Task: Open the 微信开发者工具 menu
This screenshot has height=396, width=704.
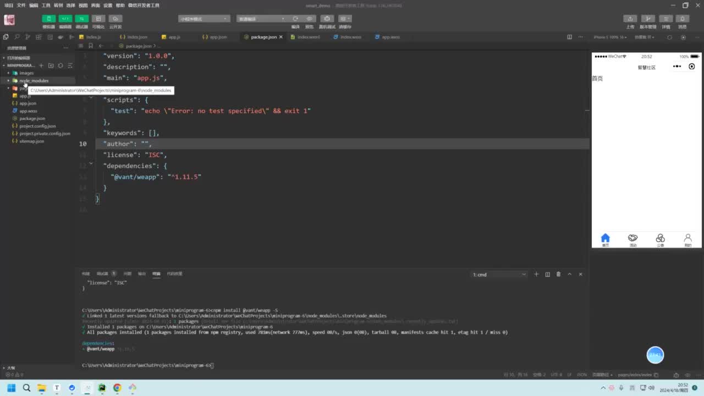Action: coord(144,5)
